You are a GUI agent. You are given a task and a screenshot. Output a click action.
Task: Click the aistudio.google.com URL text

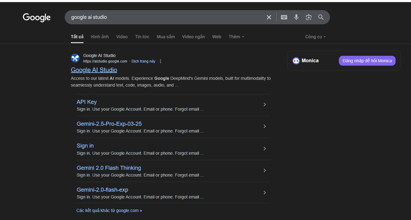click(105, 61)
